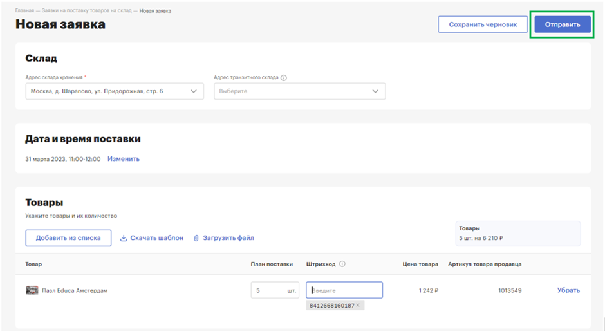Remove barcode tag 8412668160187 with its x
The image size is (605, 334).
tap(358, 305)
